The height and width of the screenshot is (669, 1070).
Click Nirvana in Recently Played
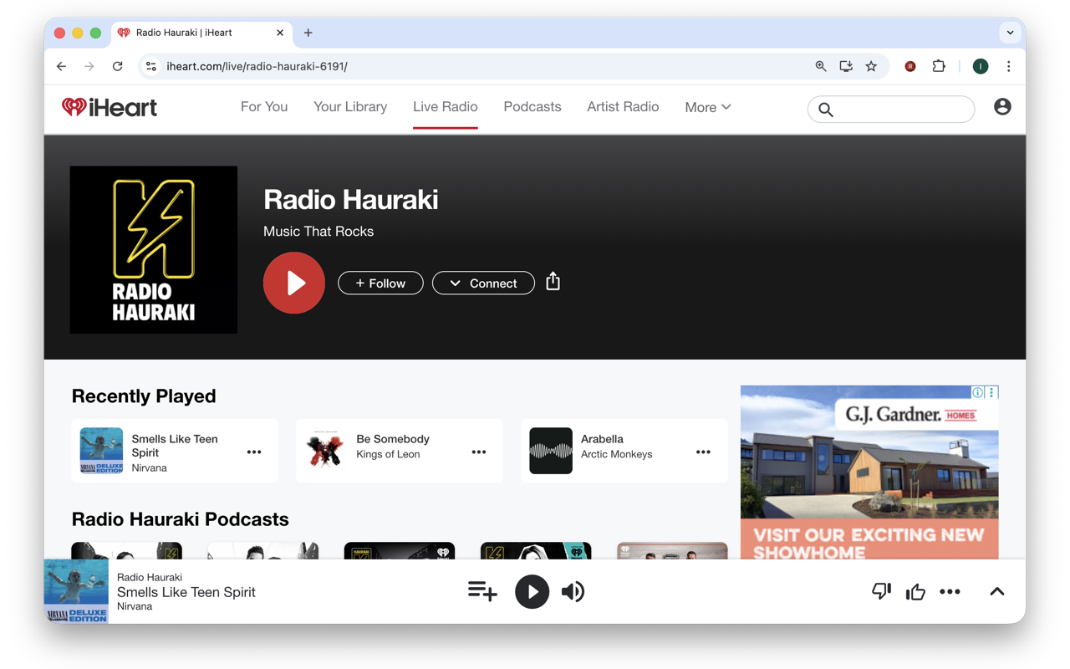point(150,467)
